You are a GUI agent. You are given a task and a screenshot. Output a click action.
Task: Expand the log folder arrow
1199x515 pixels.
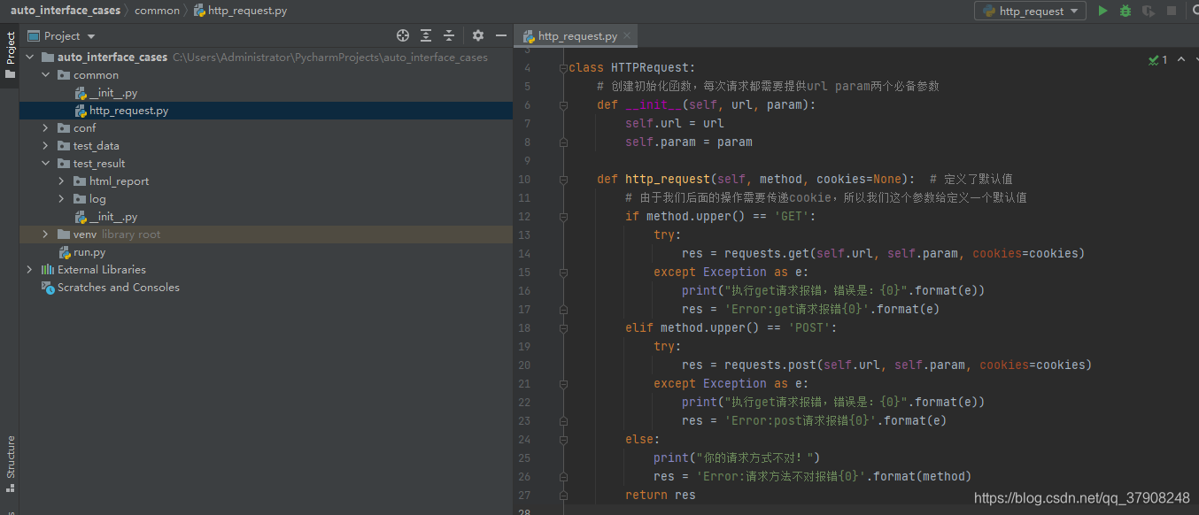(62, 199)
